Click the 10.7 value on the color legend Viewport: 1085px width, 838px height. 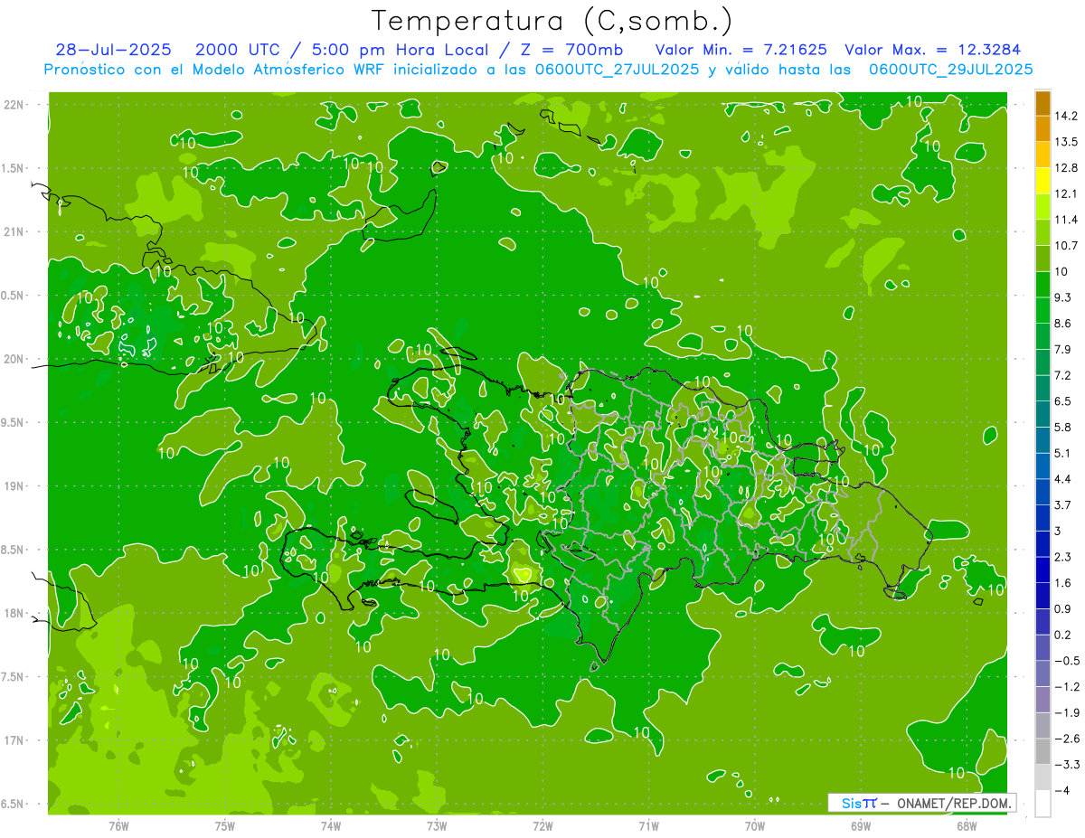pyautogui.click(x=1066, y=245)
